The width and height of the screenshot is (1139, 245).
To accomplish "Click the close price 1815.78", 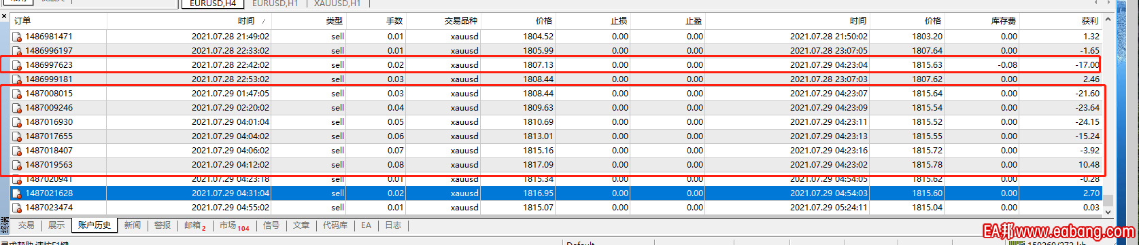I will 927,165.
